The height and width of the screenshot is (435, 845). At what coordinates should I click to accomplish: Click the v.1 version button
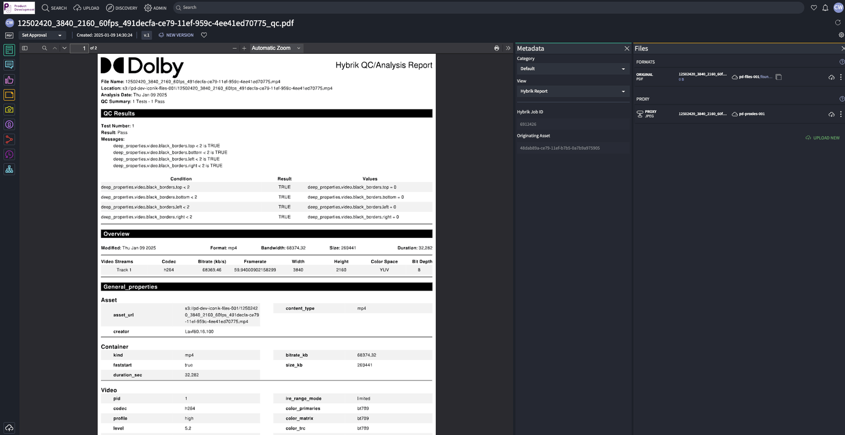coord(146,35)
